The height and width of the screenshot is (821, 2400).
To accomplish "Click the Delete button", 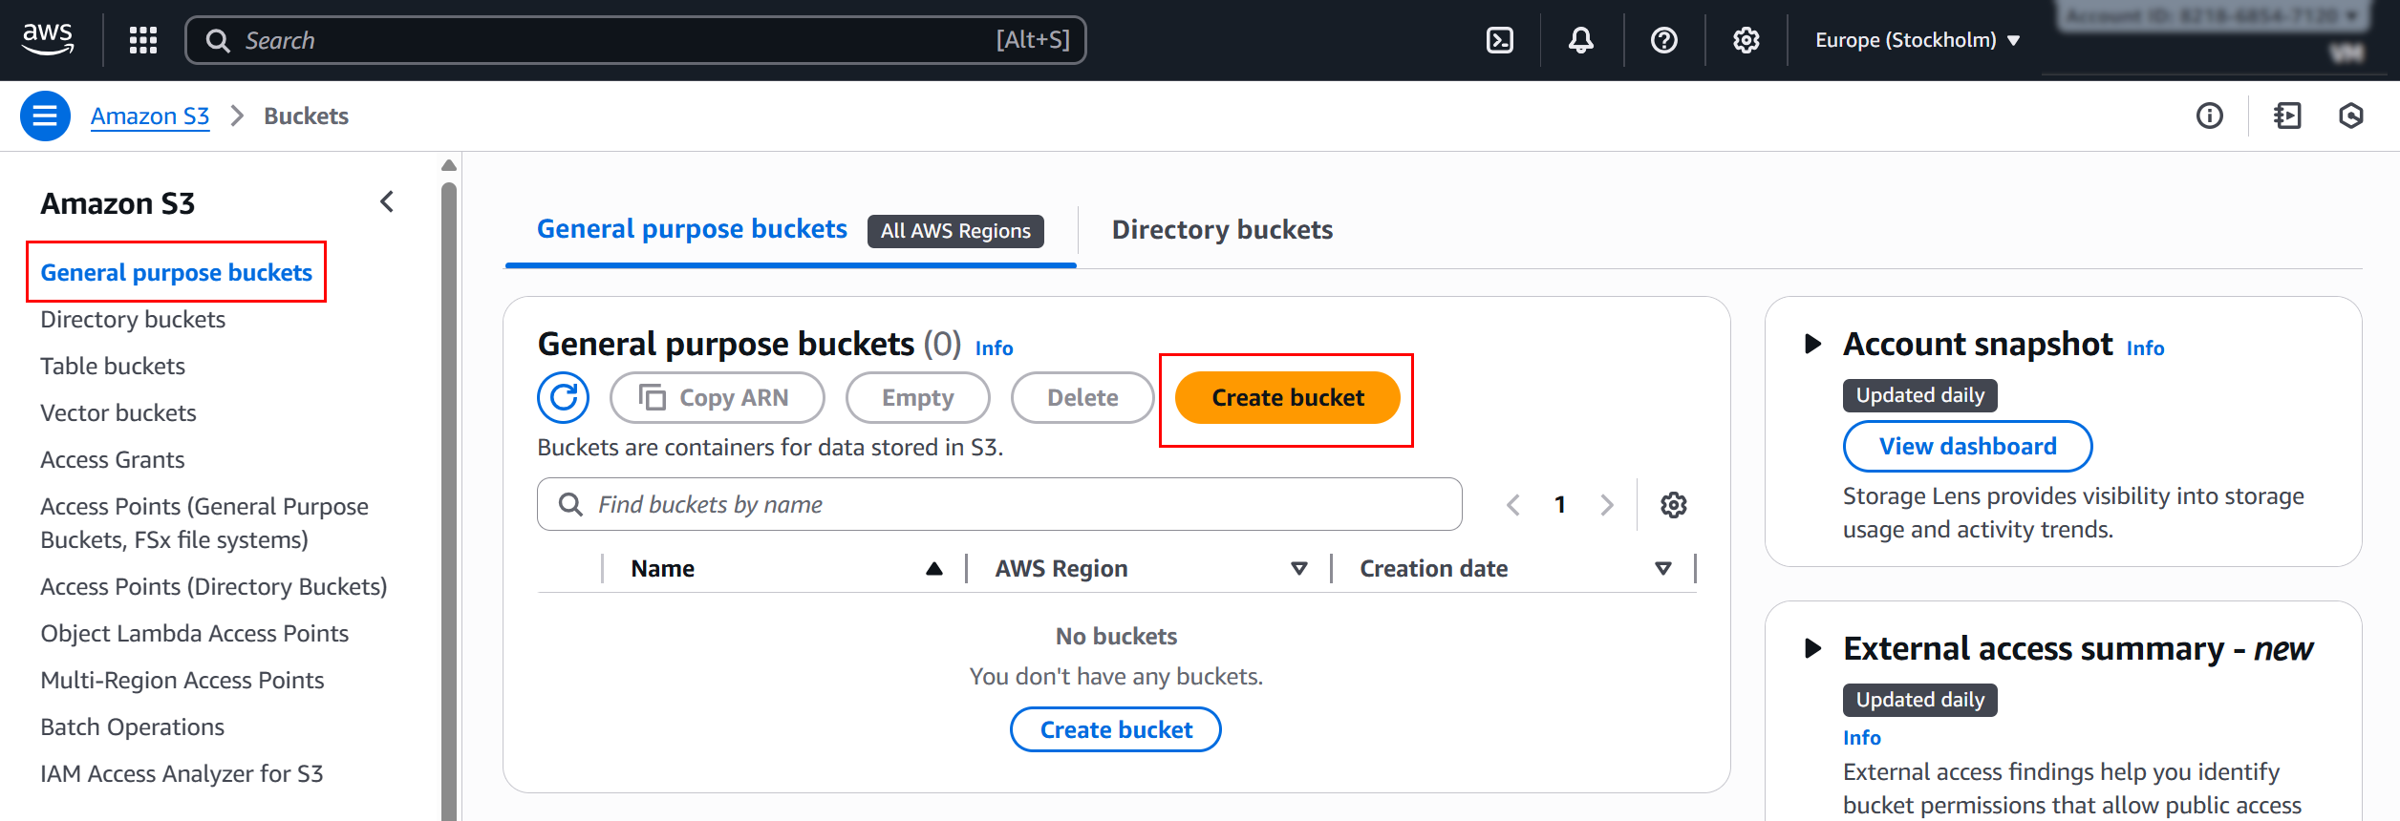I will pyautogui.click(x=1082, y=397).
